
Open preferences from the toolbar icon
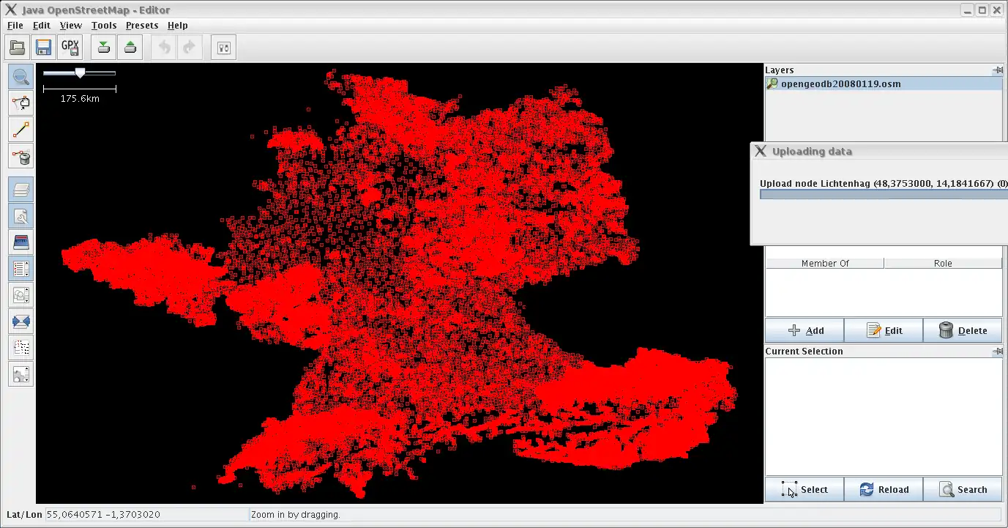click(224, 48)
